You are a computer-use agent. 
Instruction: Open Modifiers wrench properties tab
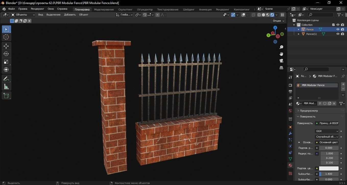[x=290, y=134]
